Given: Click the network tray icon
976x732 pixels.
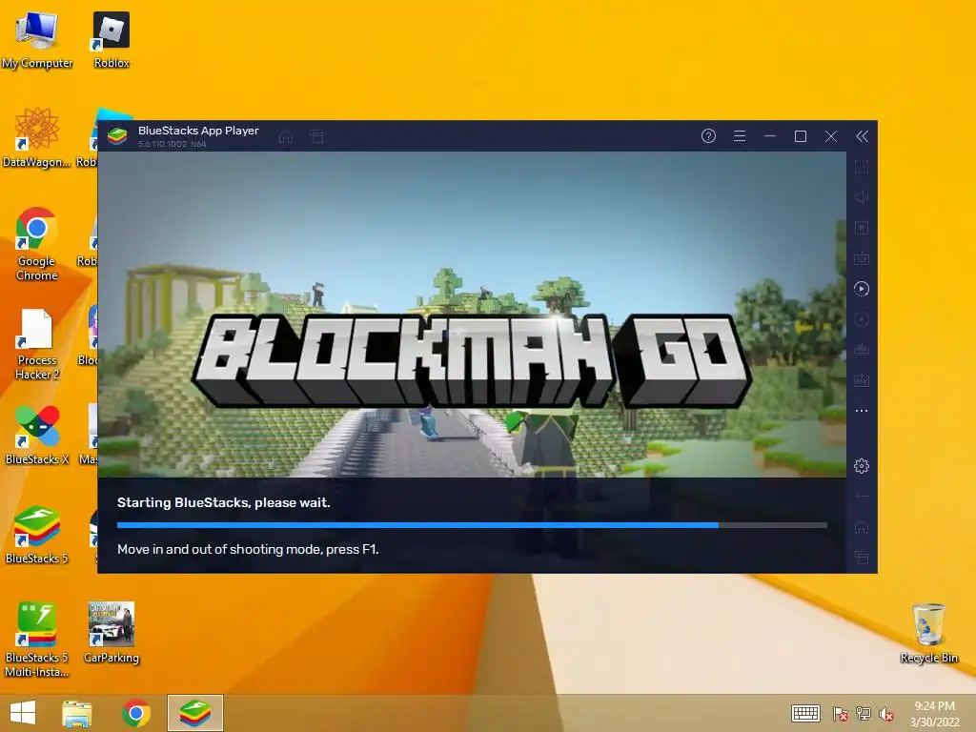Looking at the screenshot, I should pyautogui.click(x=864, y=713).
